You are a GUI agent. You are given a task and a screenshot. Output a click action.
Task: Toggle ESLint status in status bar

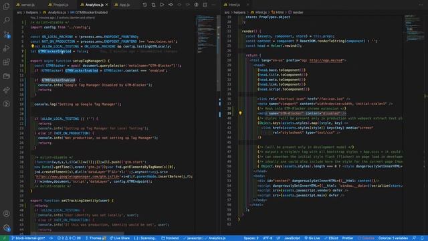coord(331,238)
